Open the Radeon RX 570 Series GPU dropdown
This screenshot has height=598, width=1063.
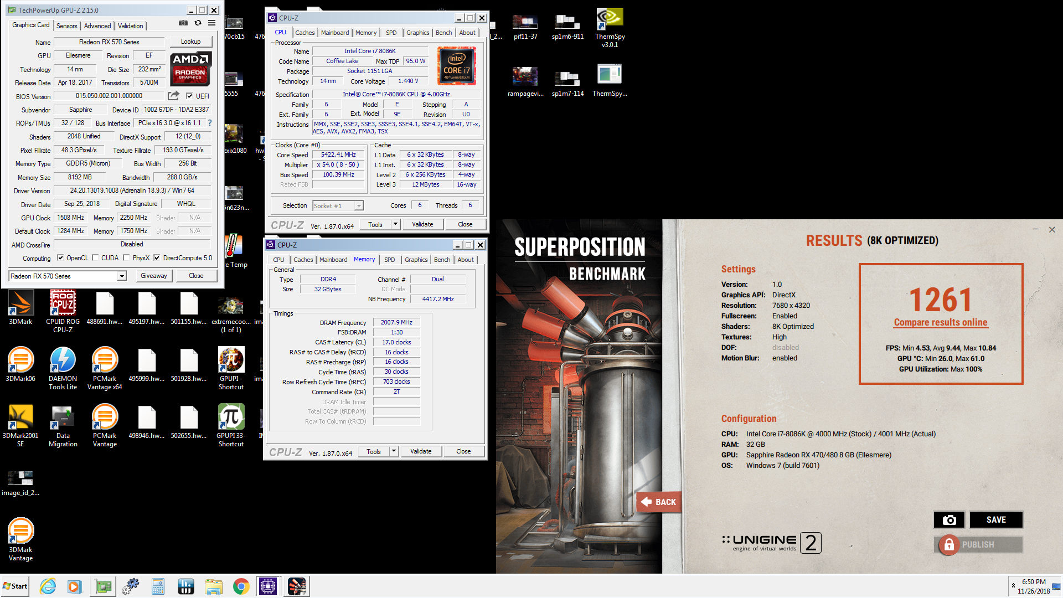121,276
